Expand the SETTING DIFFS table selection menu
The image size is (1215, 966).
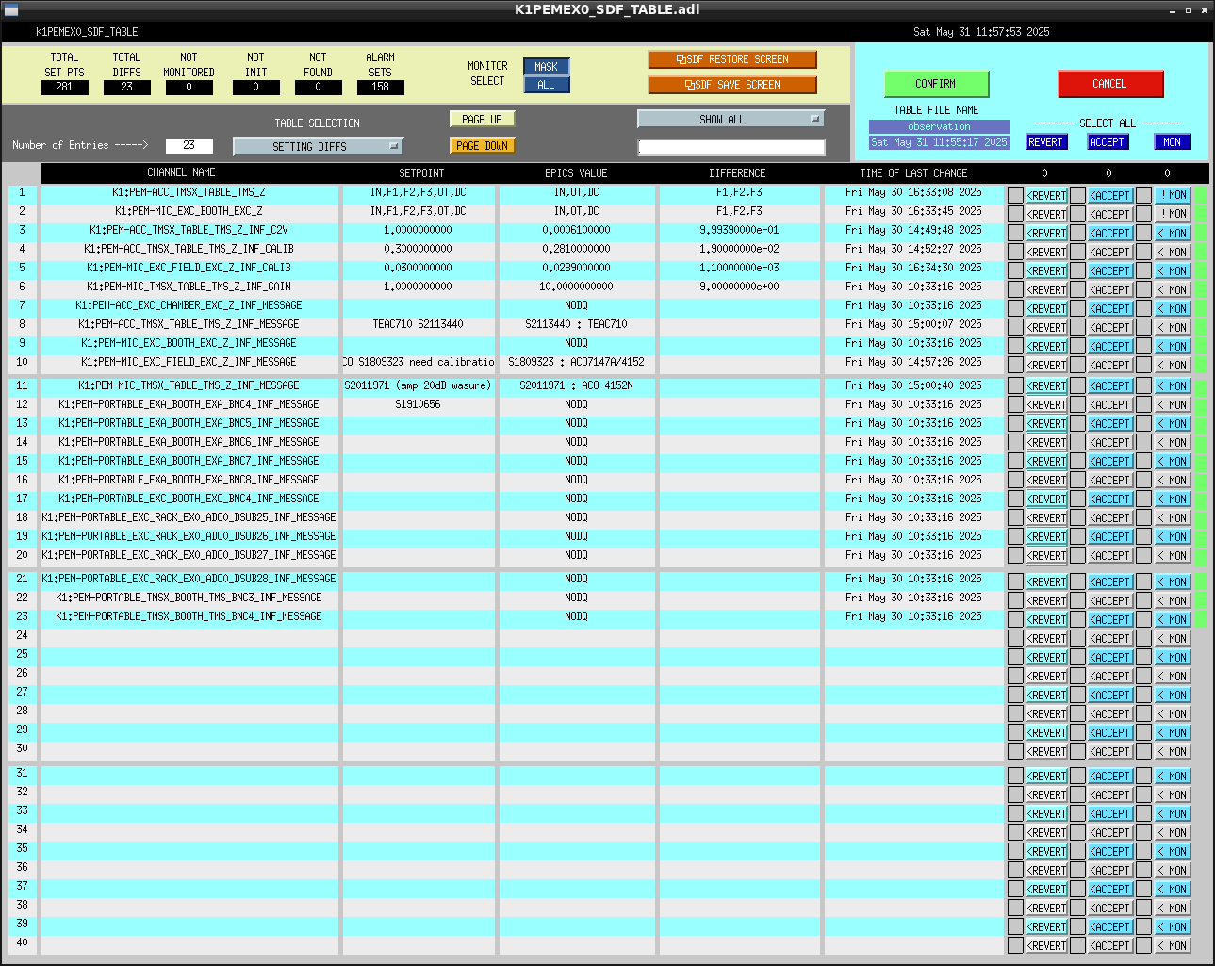pyautogui.click(x=318, y=146)
